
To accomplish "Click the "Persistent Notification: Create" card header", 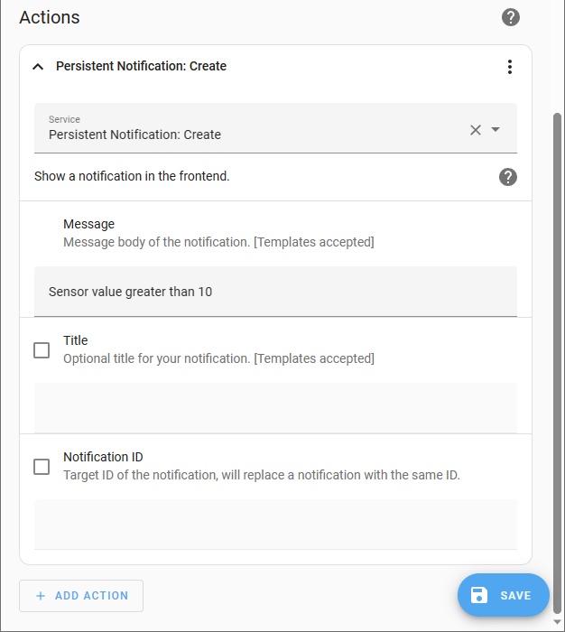I will (x=142, y=67).
